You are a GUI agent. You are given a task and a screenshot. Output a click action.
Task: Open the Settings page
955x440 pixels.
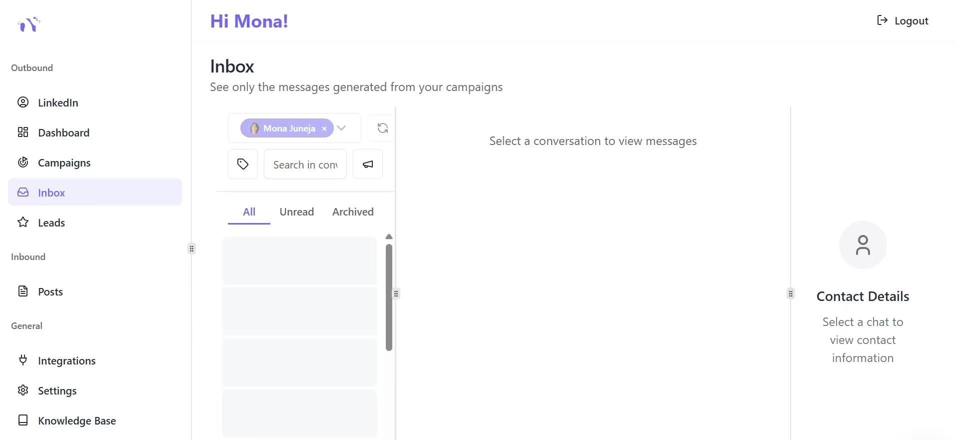click(x=57, y=390)
